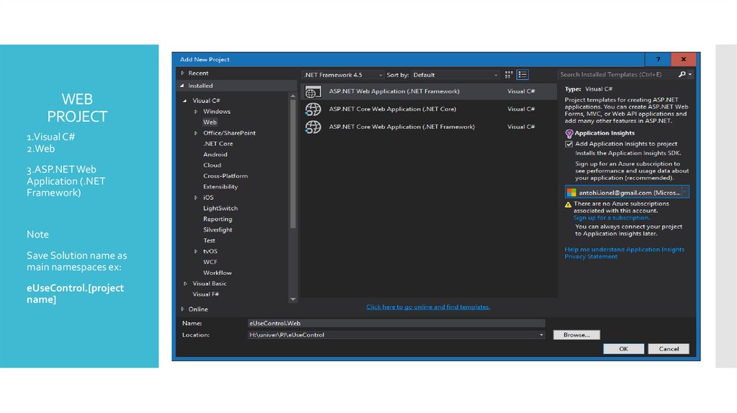Select the Test category

(x=209, y=240)
